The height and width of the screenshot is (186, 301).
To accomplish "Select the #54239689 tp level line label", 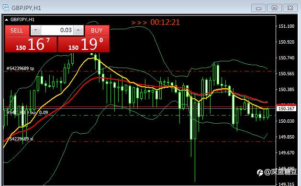I will (20, 68).
